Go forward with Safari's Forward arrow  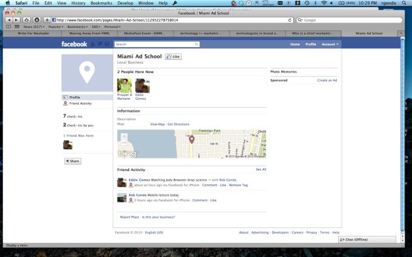[16, 20]
